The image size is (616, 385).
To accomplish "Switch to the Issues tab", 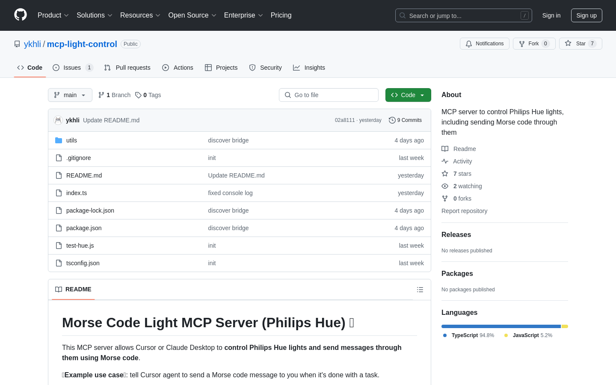I will tap(73, 68).
